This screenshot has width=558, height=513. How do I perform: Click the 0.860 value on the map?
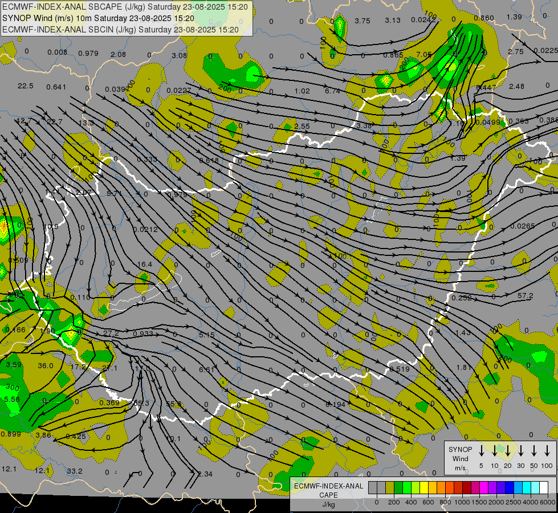click(x=484, y=18)
